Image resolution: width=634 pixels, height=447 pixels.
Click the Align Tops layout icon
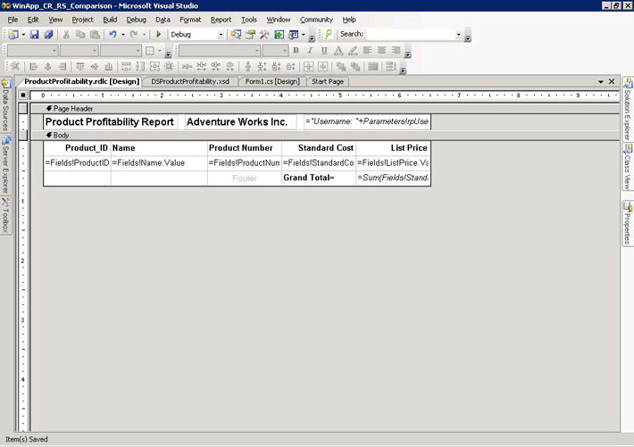coord(80,66)
